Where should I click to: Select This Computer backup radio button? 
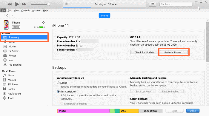58,92
